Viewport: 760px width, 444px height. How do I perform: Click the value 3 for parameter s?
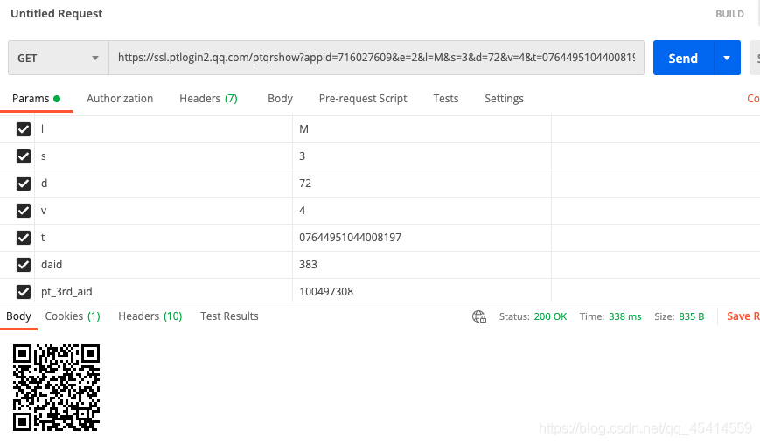coord(302,156)
